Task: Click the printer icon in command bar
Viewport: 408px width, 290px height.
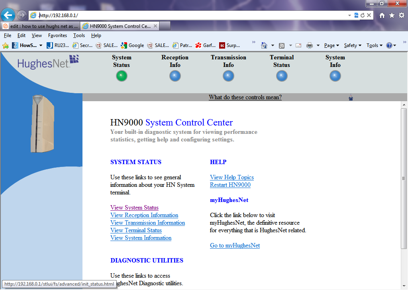Action: coord(310,45)
